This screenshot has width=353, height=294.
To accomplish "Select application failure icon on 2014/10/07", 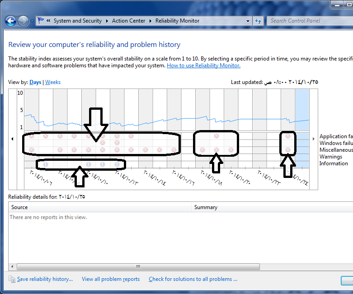I will pyautogui.click(x=46, y=136).
